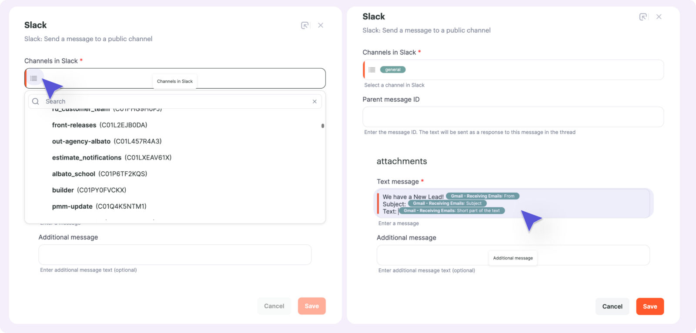Open the list icon in left Channels field
This screenshot has width=696, height=333.
coord(33,78)
